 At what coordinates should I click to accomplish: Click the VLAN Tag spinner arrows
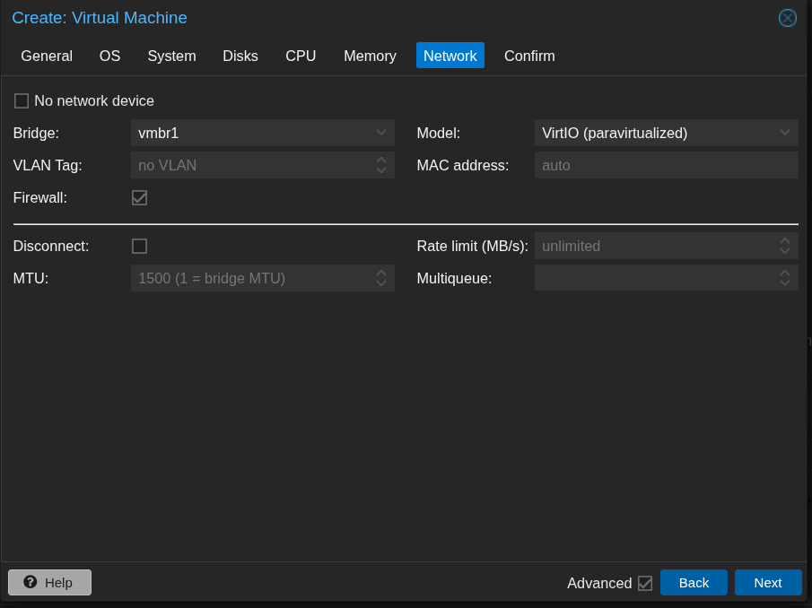tap(380, 165)
